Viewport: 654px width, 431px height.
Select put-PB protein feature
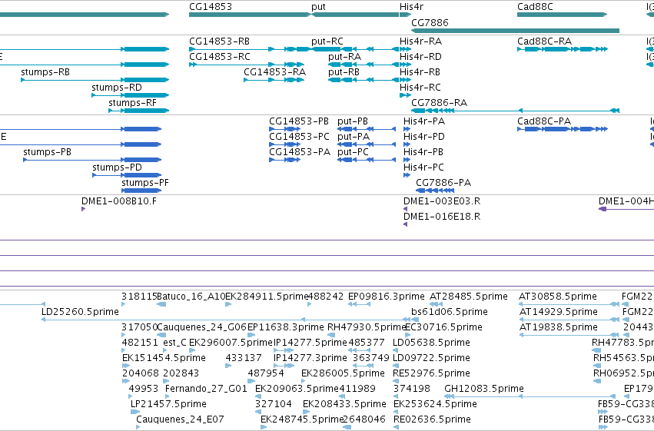[x=367, y=129]
